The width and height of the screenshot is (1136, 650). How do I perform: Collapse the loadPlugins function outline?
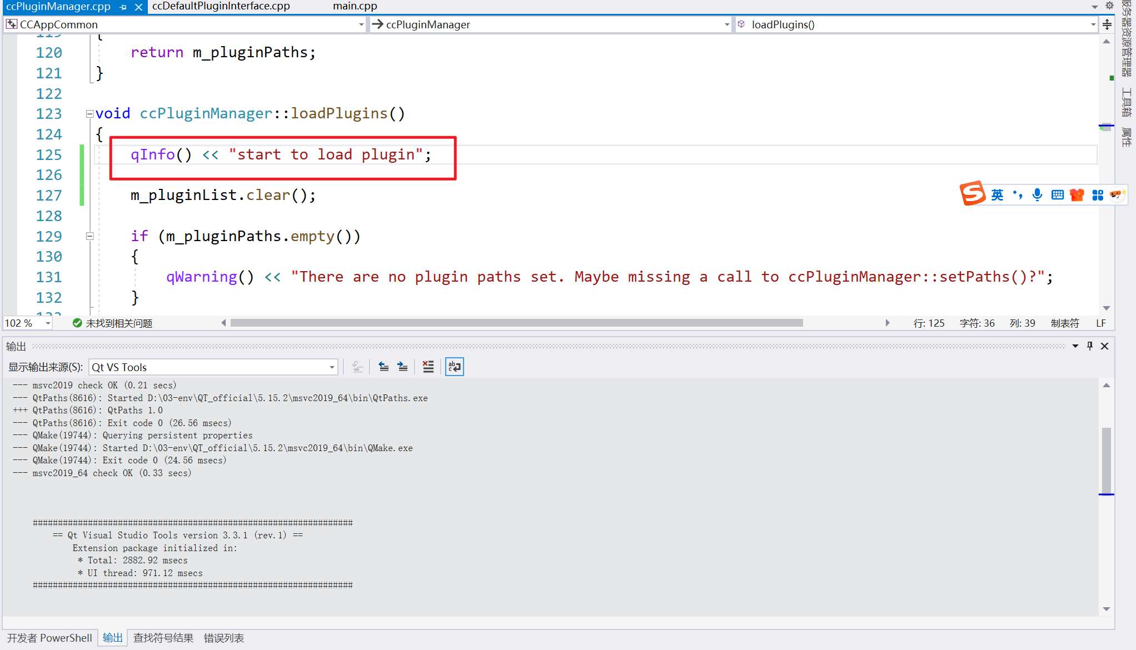pos(89,114)
